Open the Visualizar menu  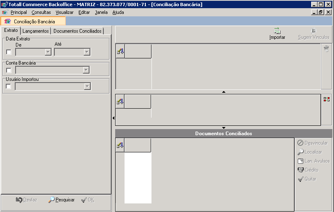pyautogui.click(x=65, y=12)
